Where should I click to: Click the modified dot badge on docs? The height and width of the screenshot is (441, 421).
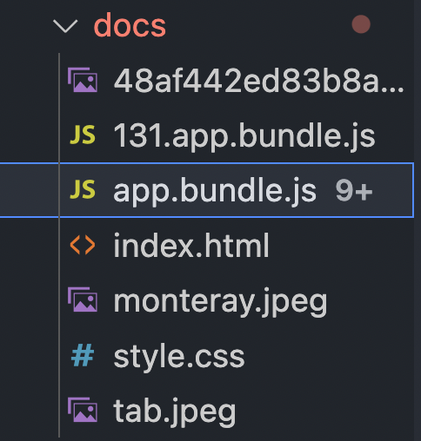[x=361, y=24]
